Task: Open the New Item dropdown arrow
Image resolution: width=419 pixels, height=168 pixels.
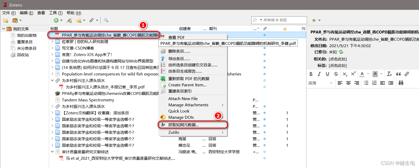Action: click(x=62, y=20)
